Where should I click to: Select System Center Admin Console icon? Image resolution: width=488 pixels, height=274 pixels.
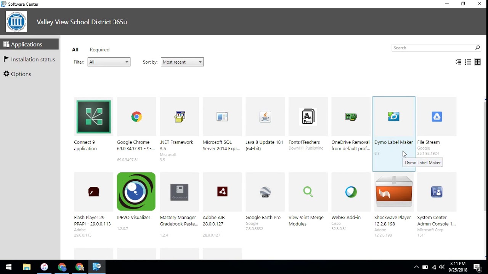[437, 192]
